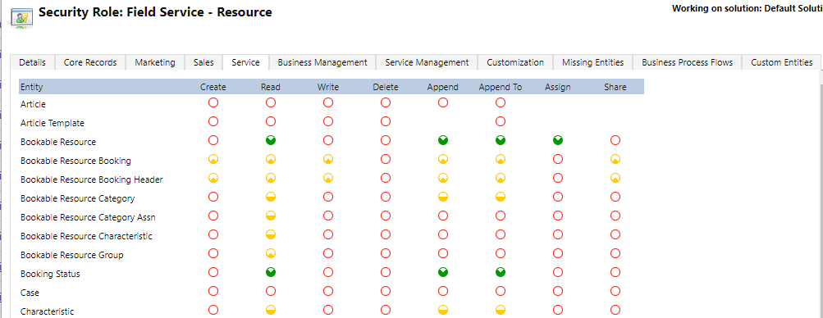The width and height of the screenshot is (823, 318).
Task: Change Read privilege for Characteristic
Action: click(x=271, y=310)
